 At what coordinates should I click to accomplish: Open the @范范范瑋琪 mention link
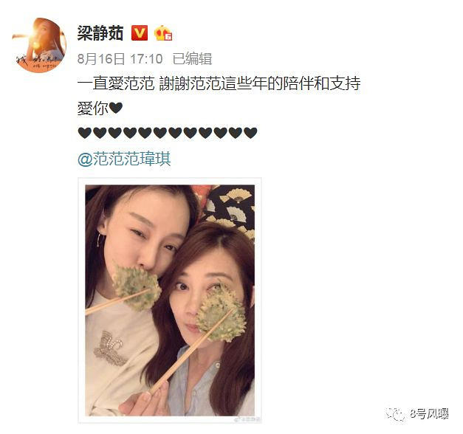124,159
